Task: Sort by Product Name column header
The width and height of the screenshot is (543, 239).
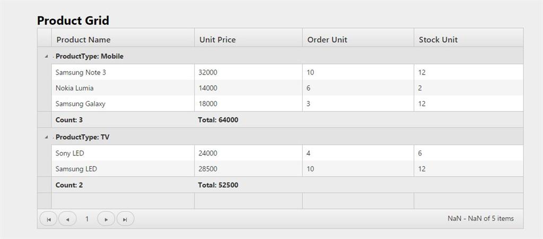Action: (x=83, y=40)
